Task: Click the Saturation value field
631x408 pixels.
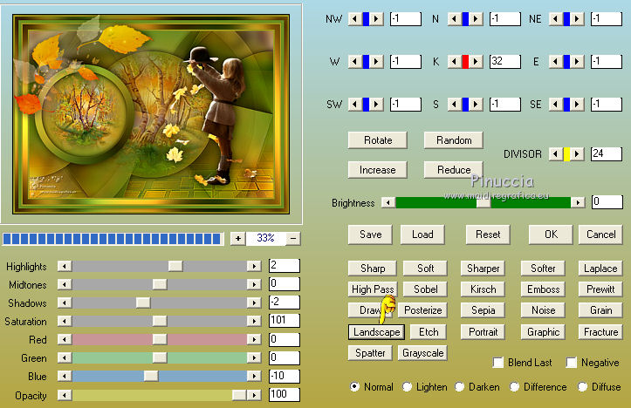Action: tap(285, 321)
